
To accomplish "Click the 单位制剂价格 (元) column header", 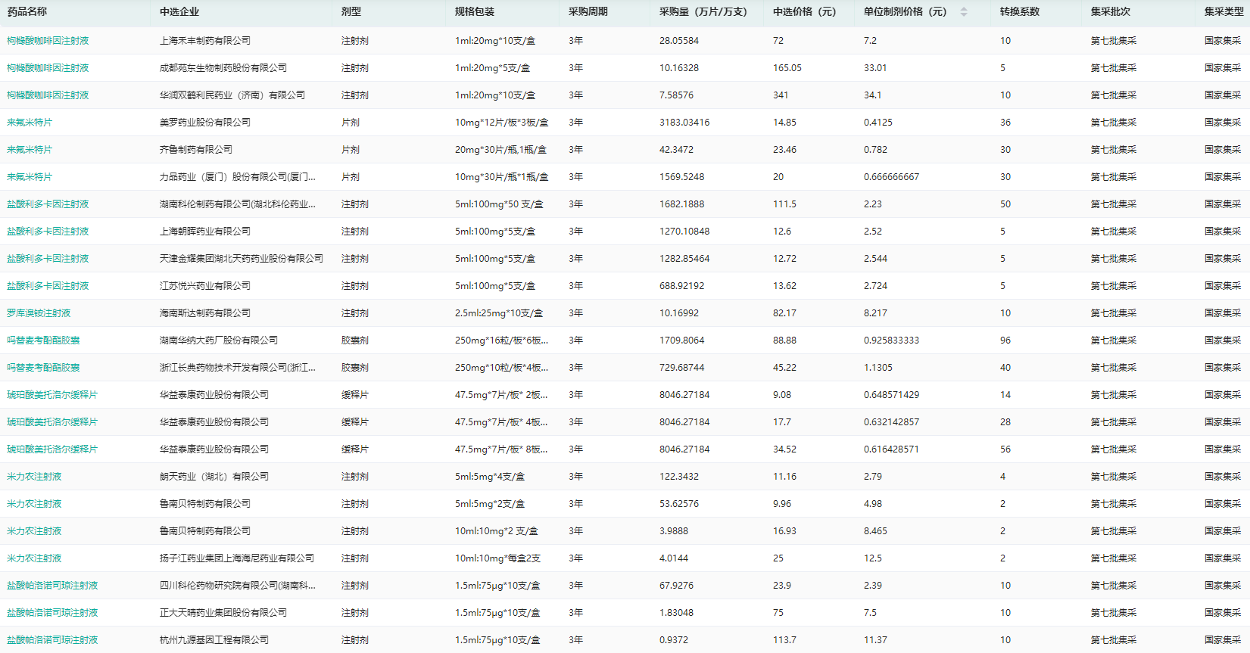I will 905,12.
